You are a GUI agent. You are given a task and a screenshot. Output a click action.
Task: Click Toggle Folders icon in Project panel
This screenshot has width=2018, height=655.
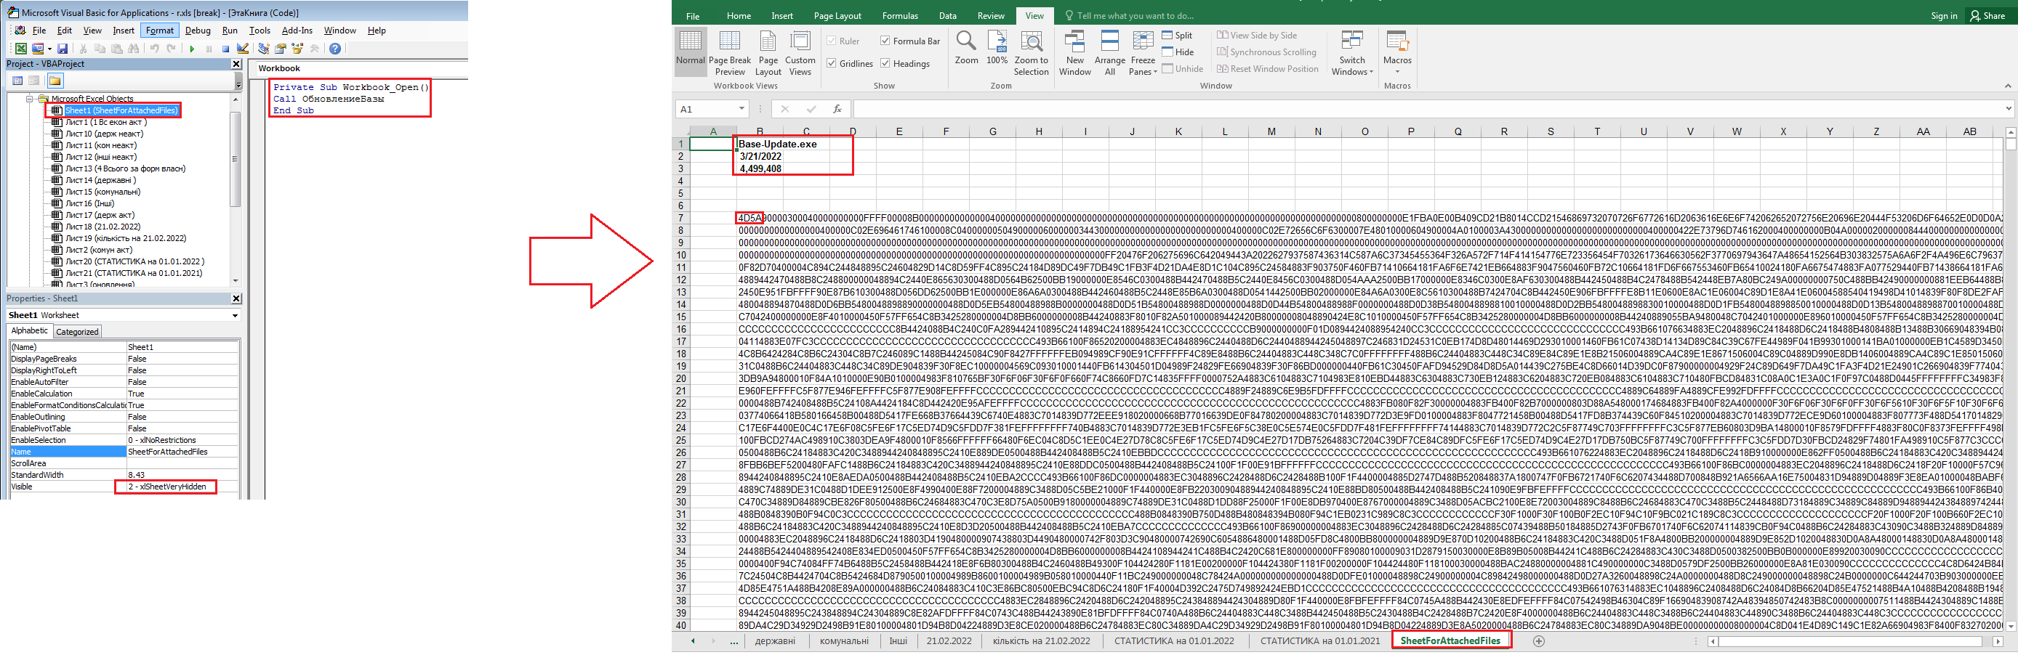(x=55, y=81)
